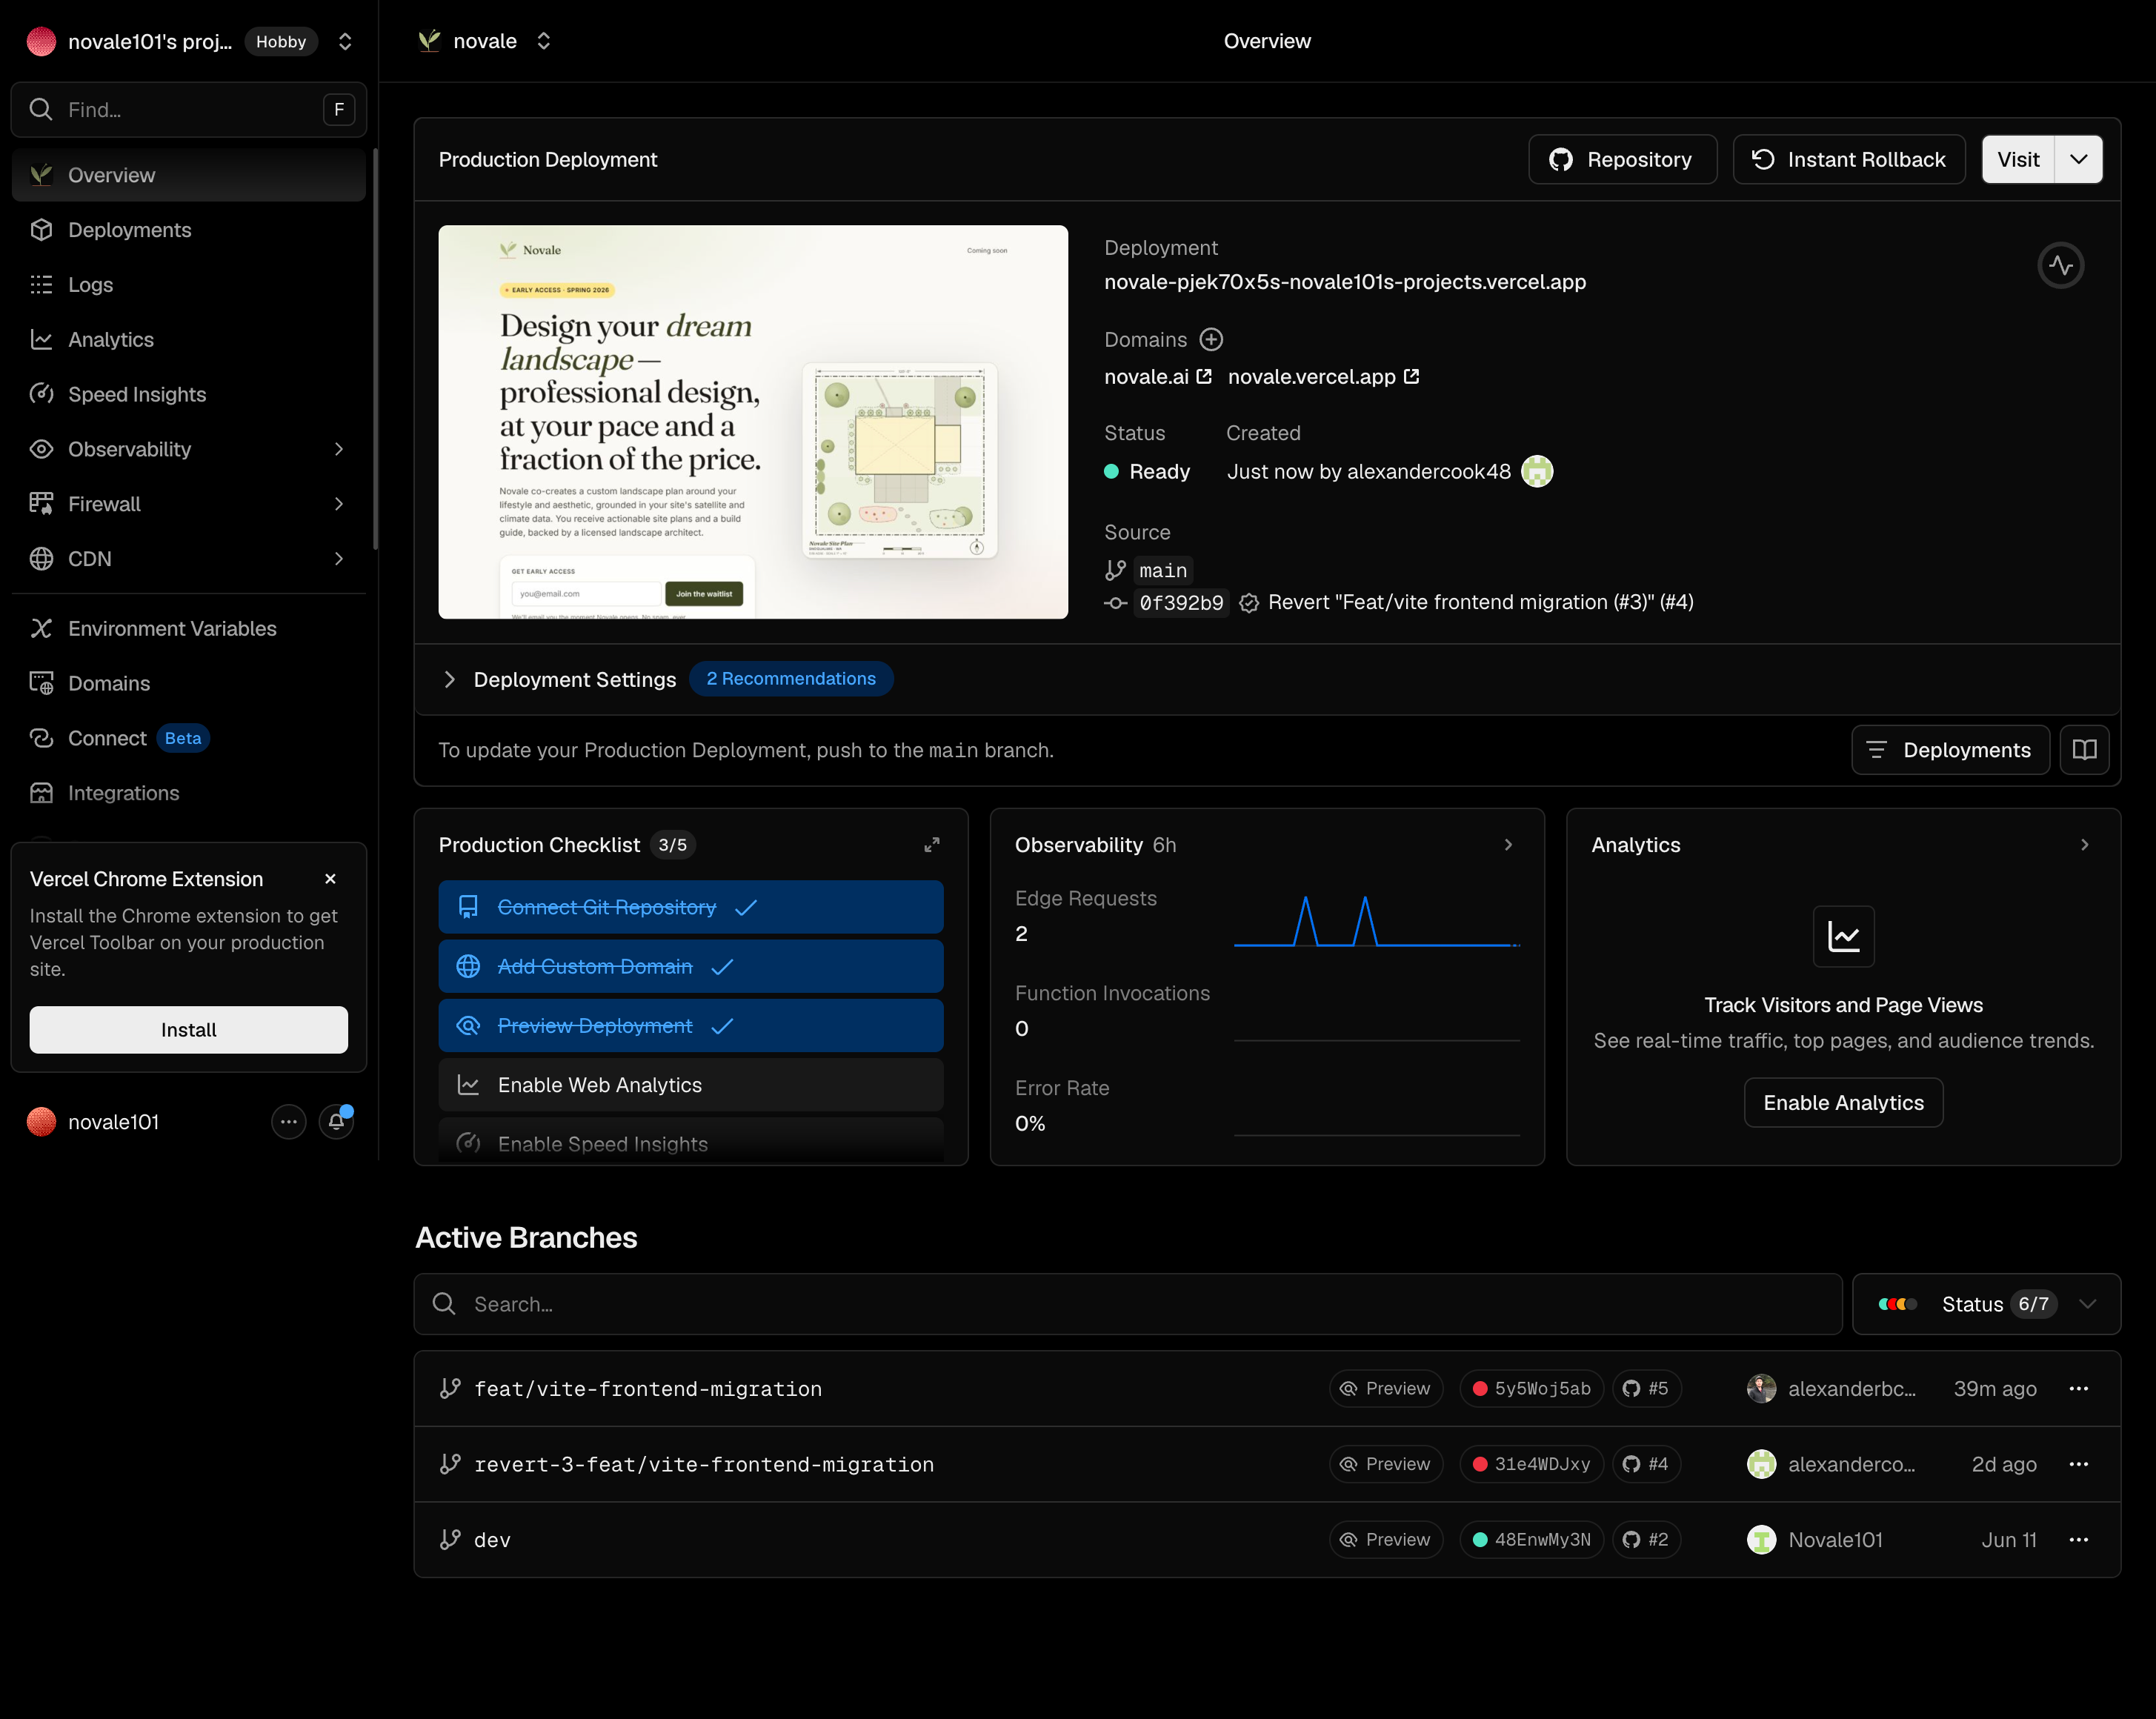Click Preview Deployment checklist item
Image resolution: width=2156 pixels, height=1719 pixels.
click(690, 1025)
